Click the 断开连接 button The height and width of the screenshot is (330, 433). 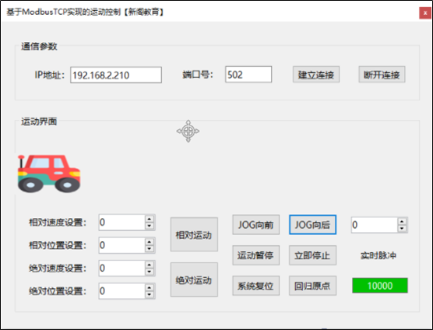[x=382, y=75]
